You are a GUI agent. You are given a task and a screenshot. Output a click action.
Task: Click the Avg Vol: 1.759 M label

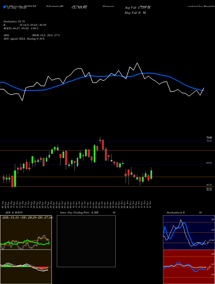click(138, 8)
